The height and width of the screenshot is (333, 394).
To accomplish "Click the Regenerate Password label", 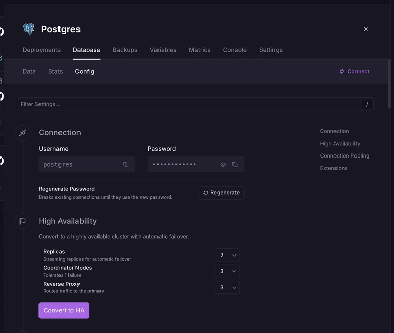I will 67,189.
